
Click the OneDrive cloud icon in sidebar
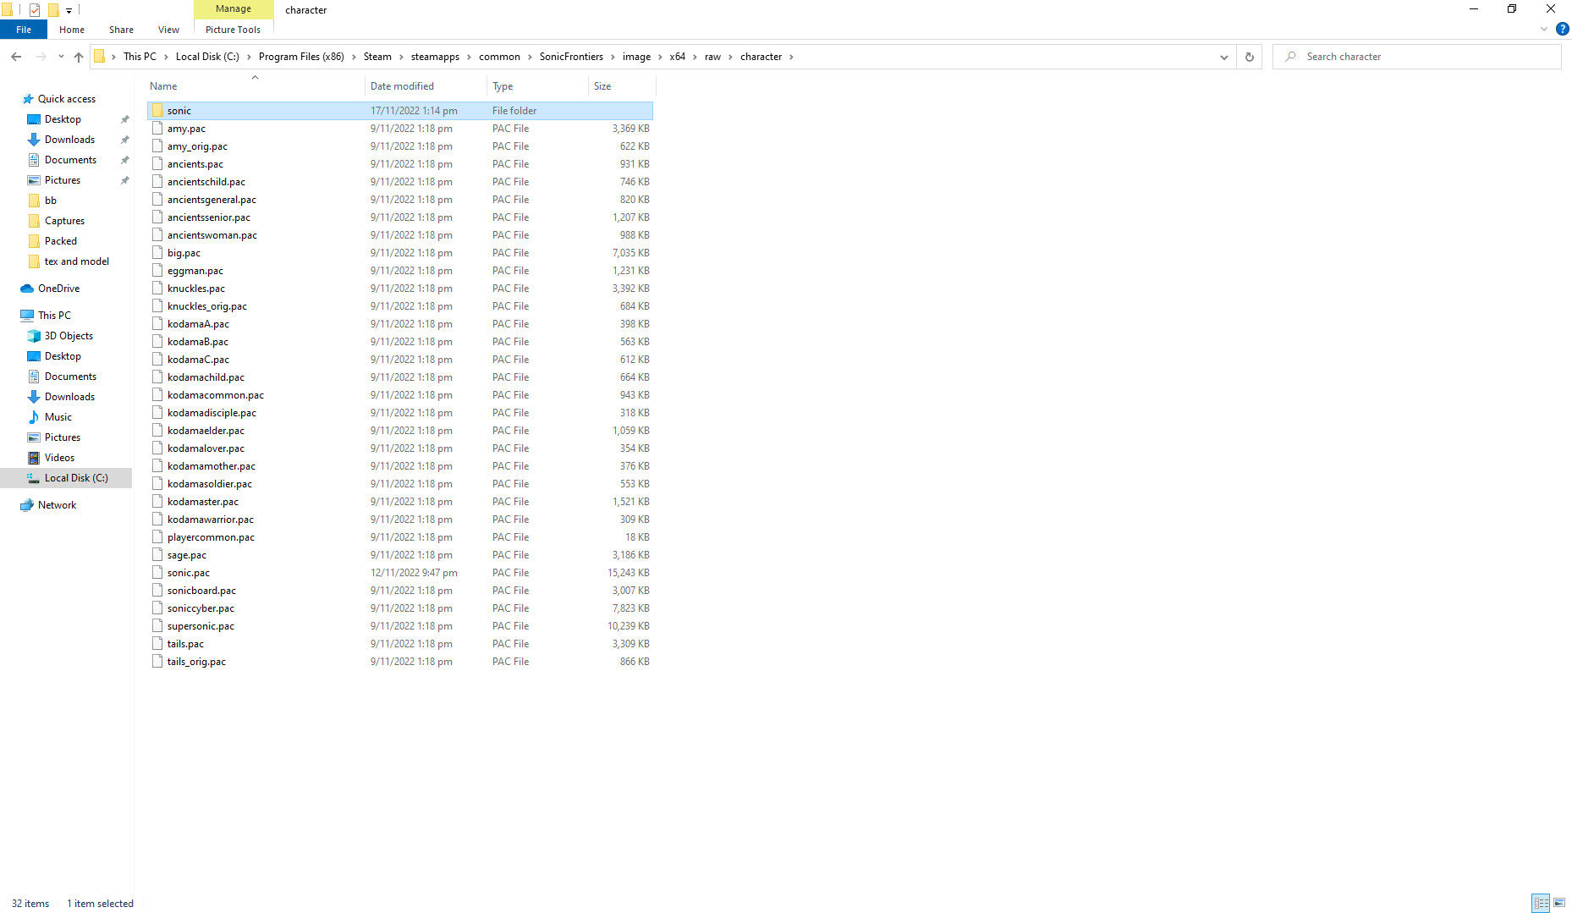coord(27,289)
